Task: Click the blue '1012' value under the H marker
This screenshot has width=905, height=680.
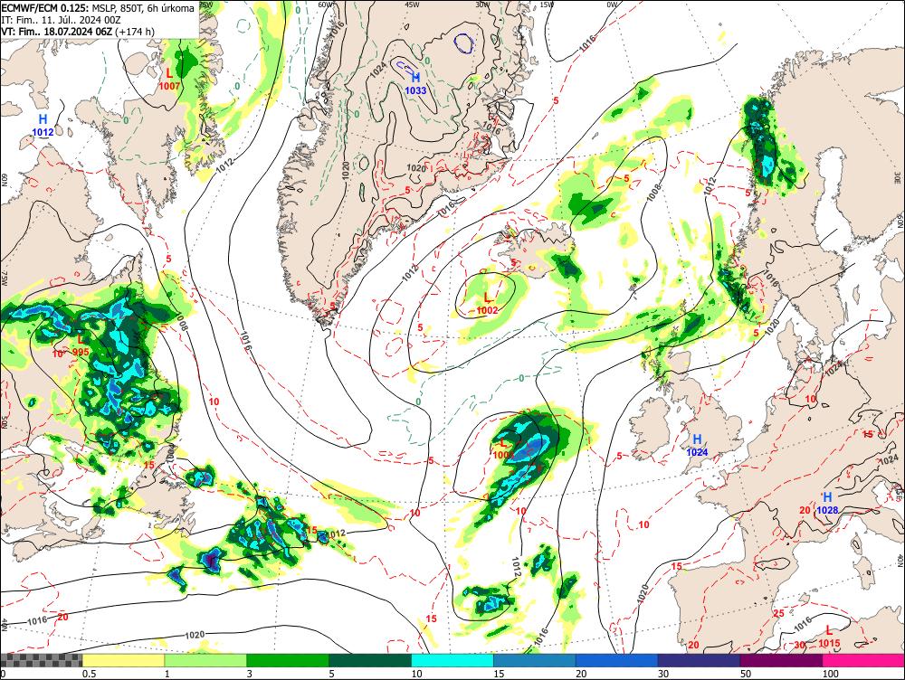Action: coord(43,132)
